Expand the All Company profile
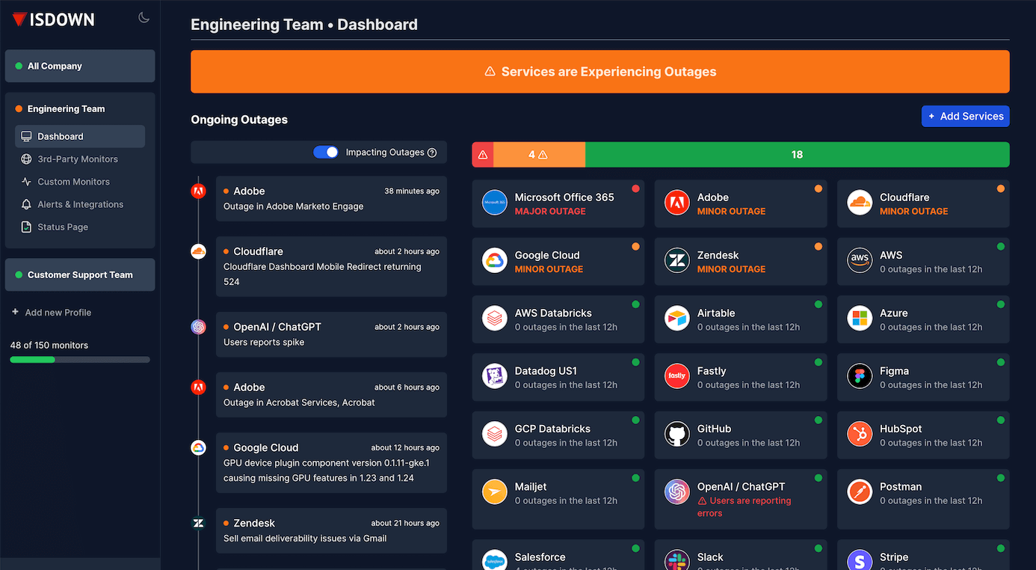Screen dimensions: 1036x570 80,66
